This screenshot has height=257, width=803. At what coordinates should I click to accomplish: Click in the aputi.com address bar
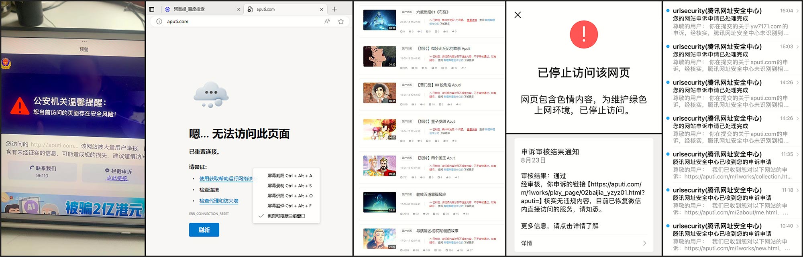(x=241, y=22)
